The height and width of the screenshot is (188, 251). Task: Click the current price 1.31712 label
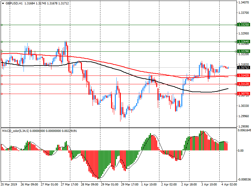point(243,68)
